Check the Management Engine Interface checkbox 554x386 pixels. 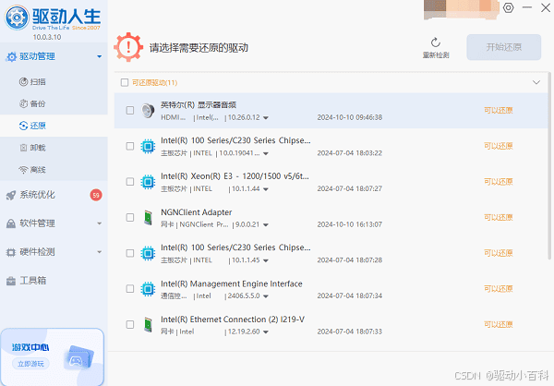pos(130,289)
